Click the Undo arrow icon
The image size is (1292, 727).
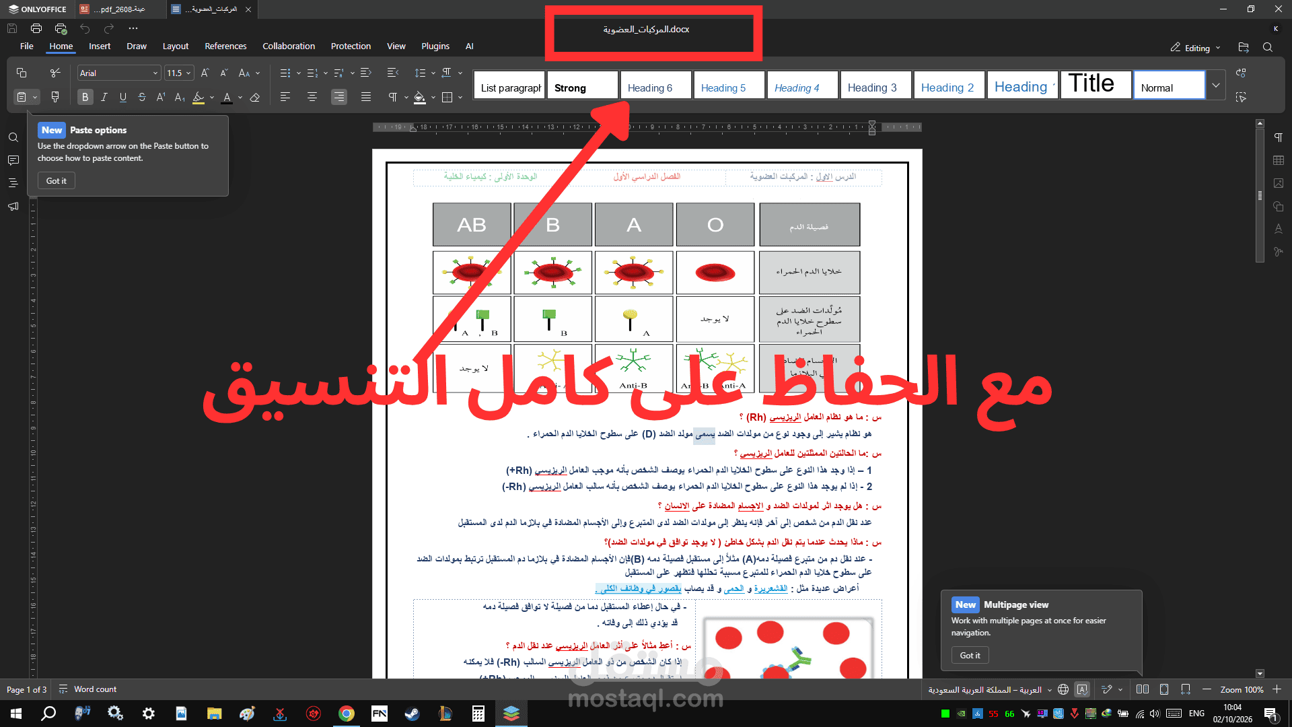coord(85,28)
